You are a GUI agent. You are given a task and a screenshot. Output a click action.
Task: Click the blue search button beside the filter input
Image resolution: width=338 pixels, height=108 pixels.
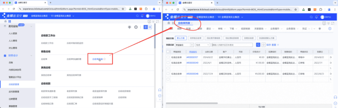[x=258, y=45]
